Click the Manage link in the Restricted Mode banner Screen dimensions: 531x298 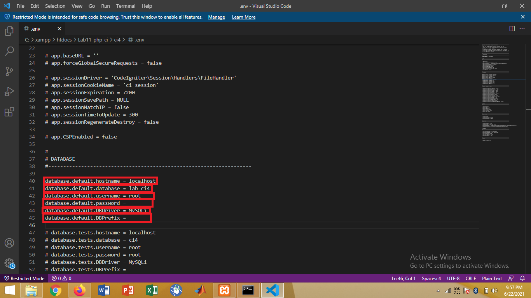[x=216, y=17]
